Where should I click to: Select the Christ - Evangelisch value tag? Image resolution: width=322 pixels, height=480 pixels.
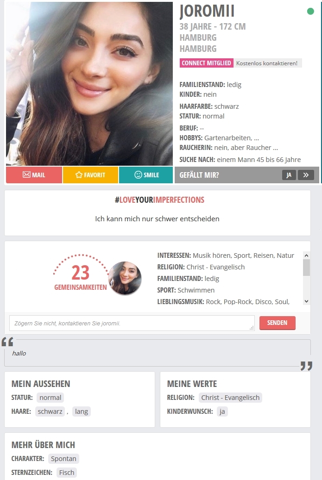[230, 398]
